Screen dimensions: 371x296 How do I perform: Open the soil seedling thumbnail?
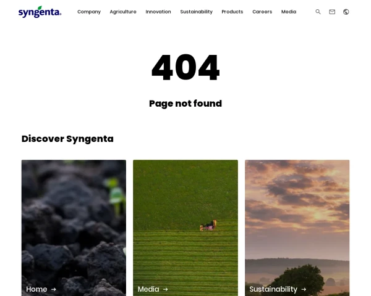pyautogui.click(x=74, y=228)
